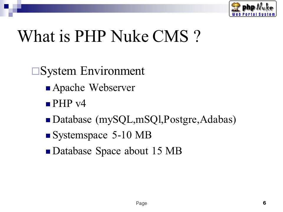
Task: Click the blue square bullet beside Systemspace
Action: coord(48,136)
